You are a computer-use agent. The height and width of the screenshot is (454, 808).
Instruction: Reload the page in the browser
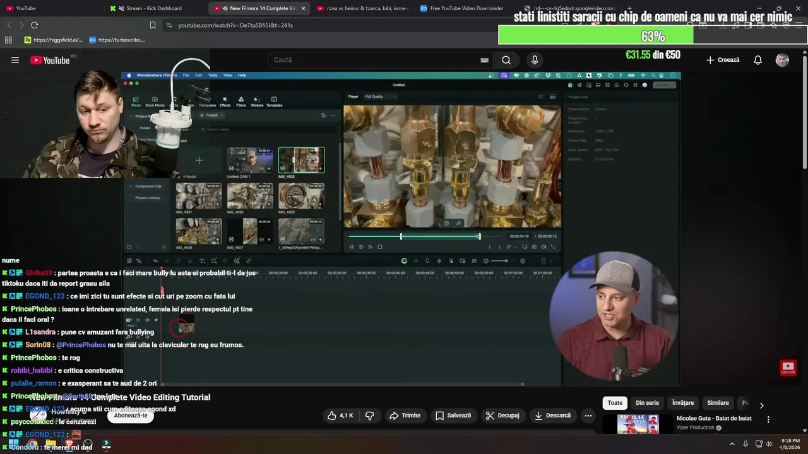click(x=34, y=25)
